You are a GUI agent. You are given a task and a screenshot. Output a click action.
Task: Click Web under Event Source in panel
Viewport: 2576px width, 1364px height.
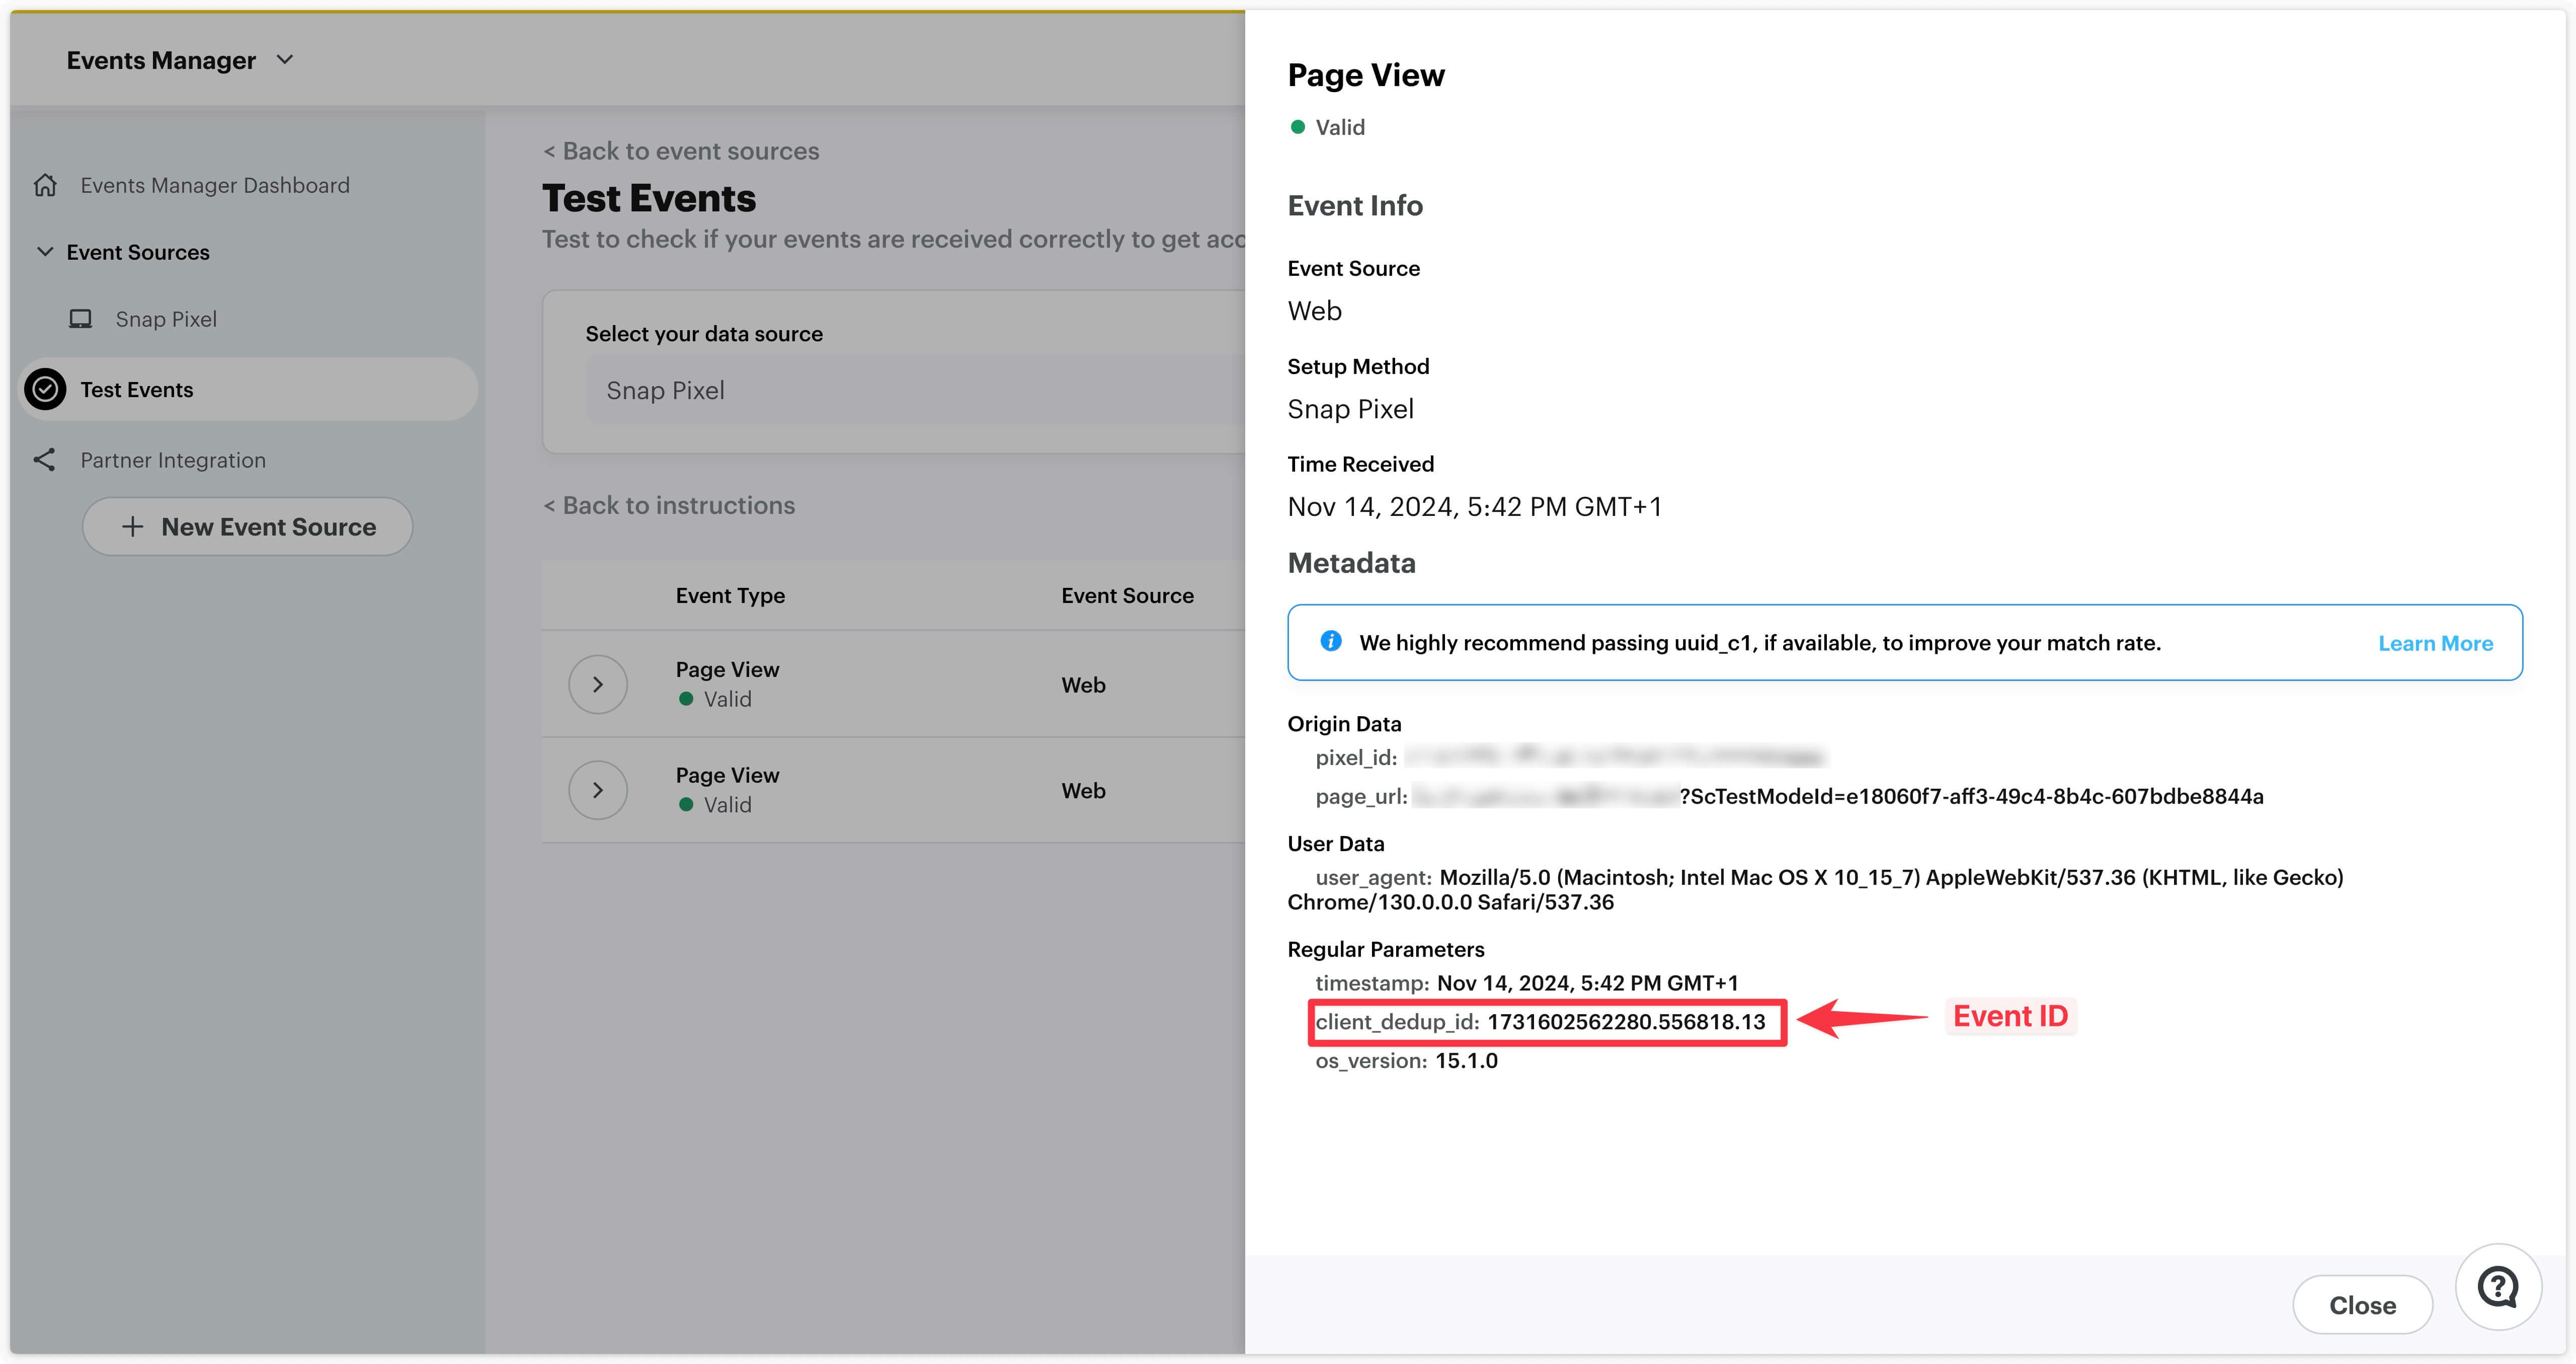click(1314, 311)
